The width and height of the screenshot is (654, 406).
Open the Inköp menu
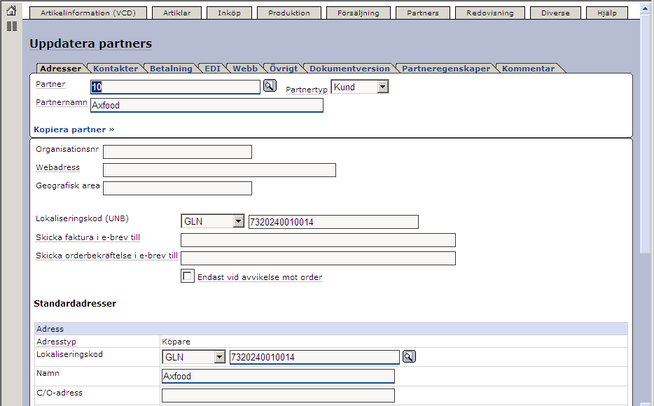coord(229,13)
